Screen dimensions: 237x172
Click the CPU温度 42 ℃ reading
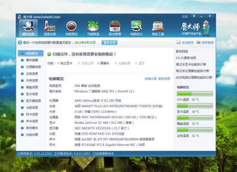pyautogui.click(x=188, y=100)
